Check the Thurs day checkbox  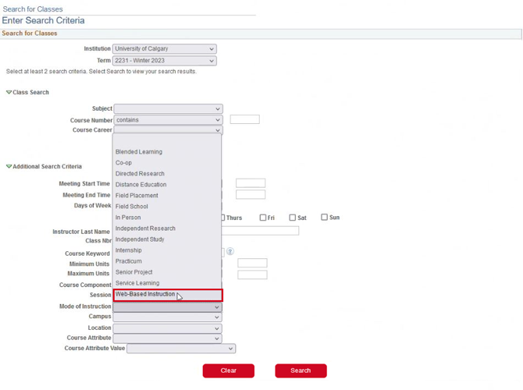(x=222, y=218)
